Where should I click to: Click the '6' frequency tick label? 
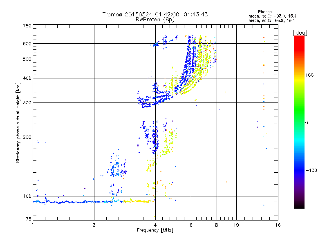click(x=191, y=225)
